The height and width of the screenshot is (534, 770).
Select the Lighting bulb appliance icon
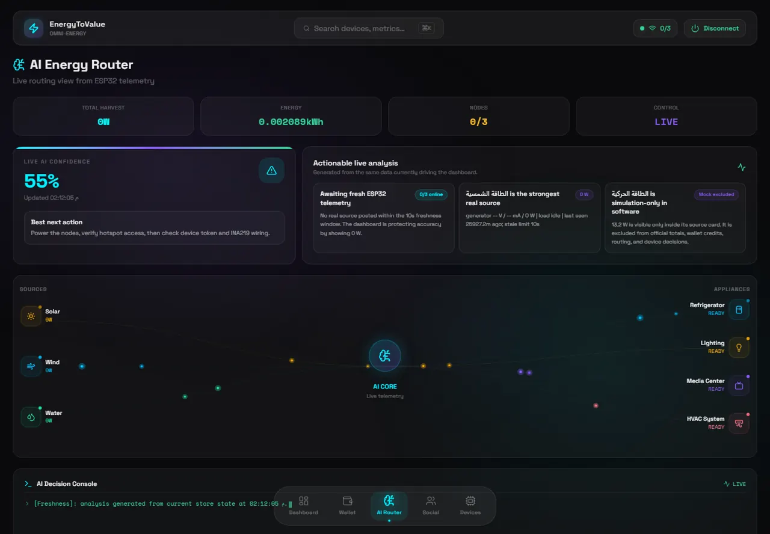739,348
